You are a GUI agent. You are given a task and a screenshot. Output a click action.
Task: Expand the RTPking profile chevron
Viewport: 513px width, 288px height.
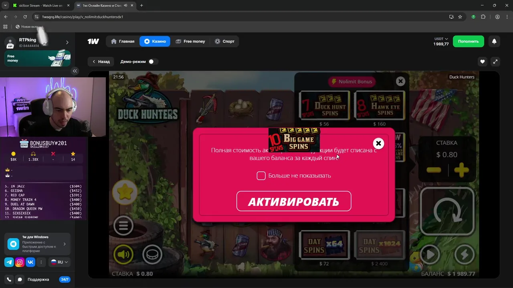(x=67, y=42)
